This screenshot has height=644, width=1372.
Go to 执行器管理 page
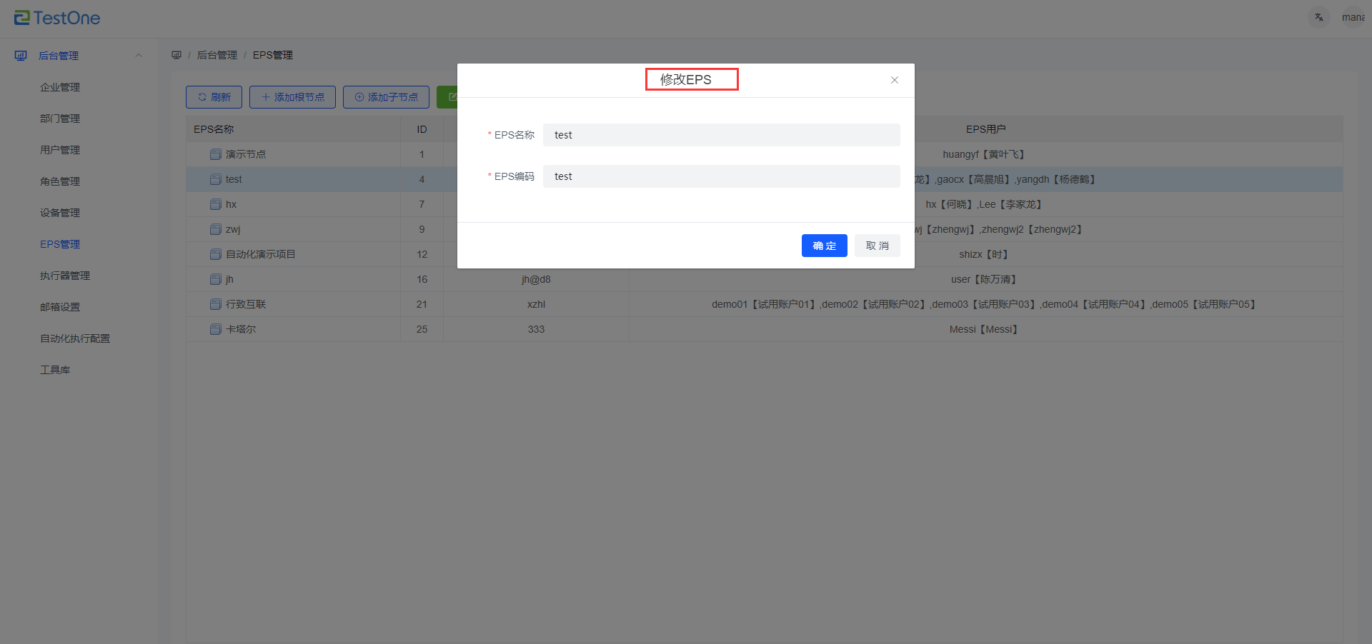click(x=65, y=276)
